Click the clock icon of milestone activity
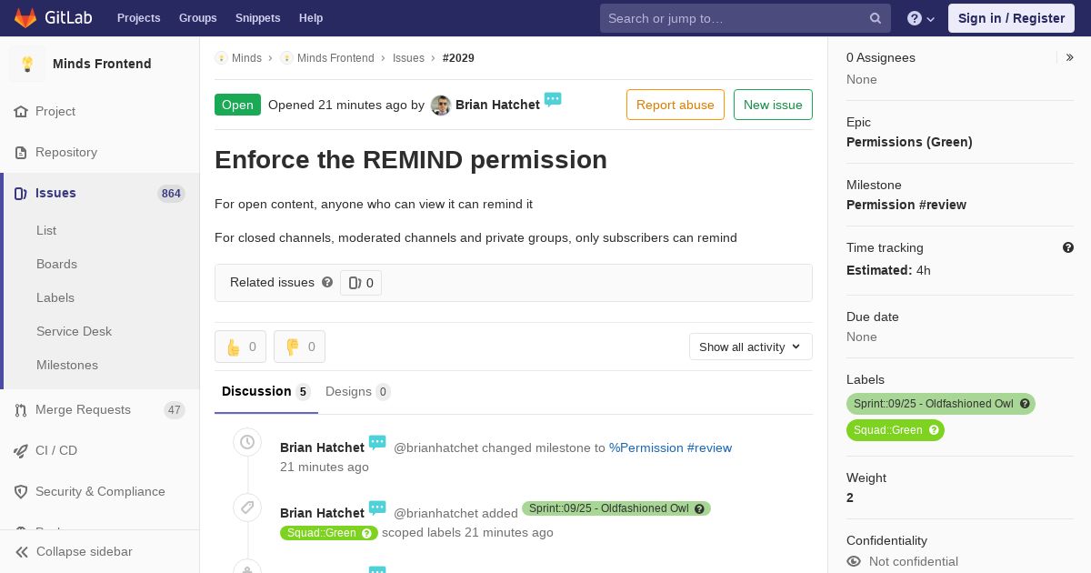 247,442
